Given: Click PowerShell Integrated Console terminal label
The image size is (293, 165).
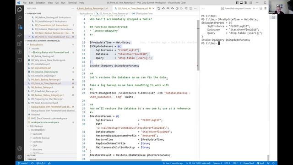Looking at the screenshot, I should pyautogui.click(x=236, y=8).
